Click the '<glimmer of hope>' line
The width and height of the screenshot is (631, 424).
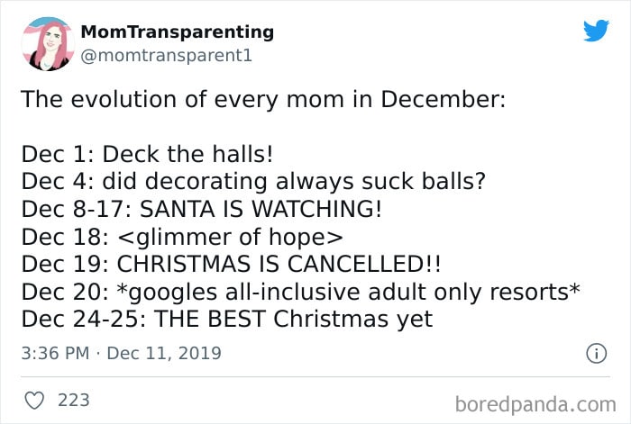point(182,237)
